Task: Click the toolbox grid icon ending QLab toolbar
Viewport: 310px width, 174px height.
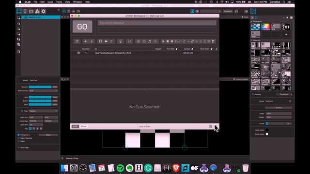Action: pyautogui.click(x=213, y=41)
